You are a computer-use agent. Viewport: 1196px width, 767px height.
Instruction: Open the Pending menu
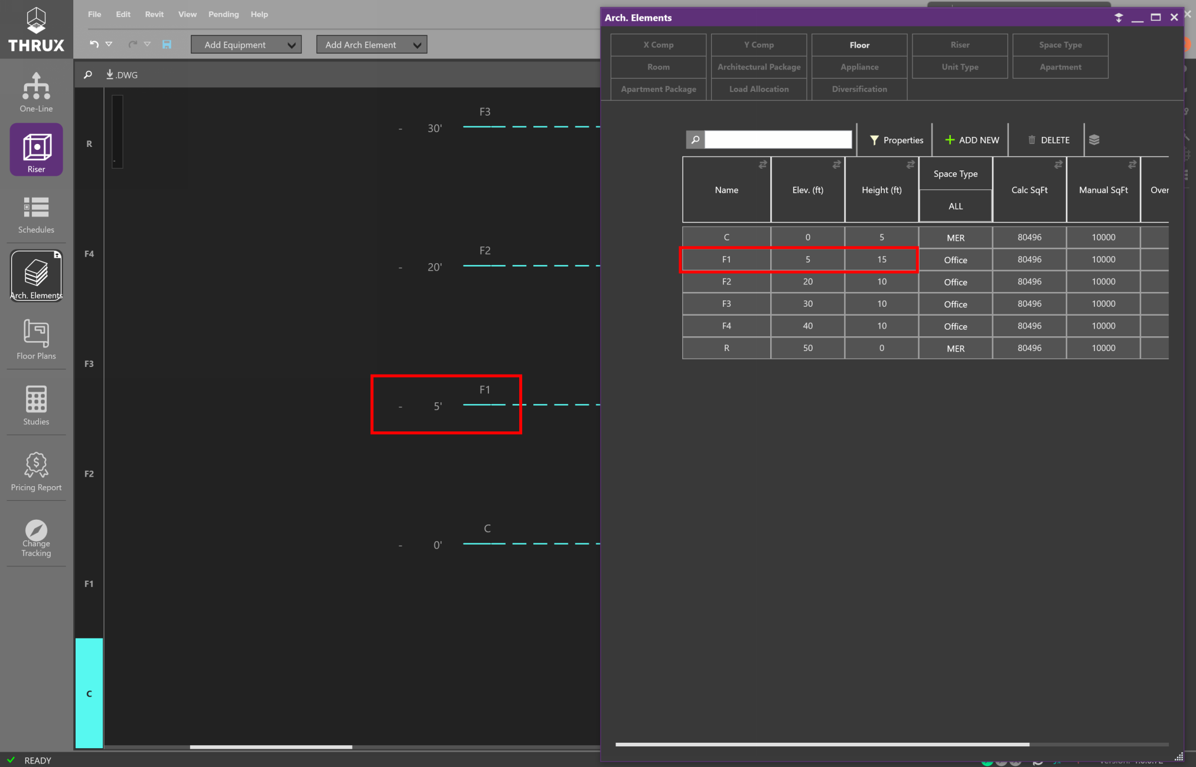tap(223, 14)
